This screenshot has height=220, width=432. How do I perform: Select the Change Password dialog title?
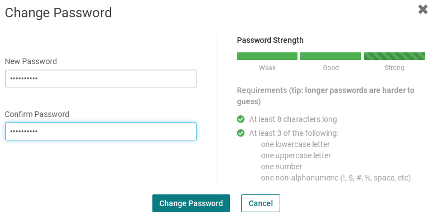coord(59,13)
